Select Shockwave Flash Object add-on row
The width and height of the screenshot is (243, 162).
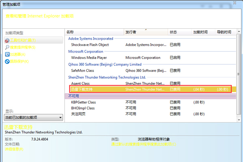[151, 45]
